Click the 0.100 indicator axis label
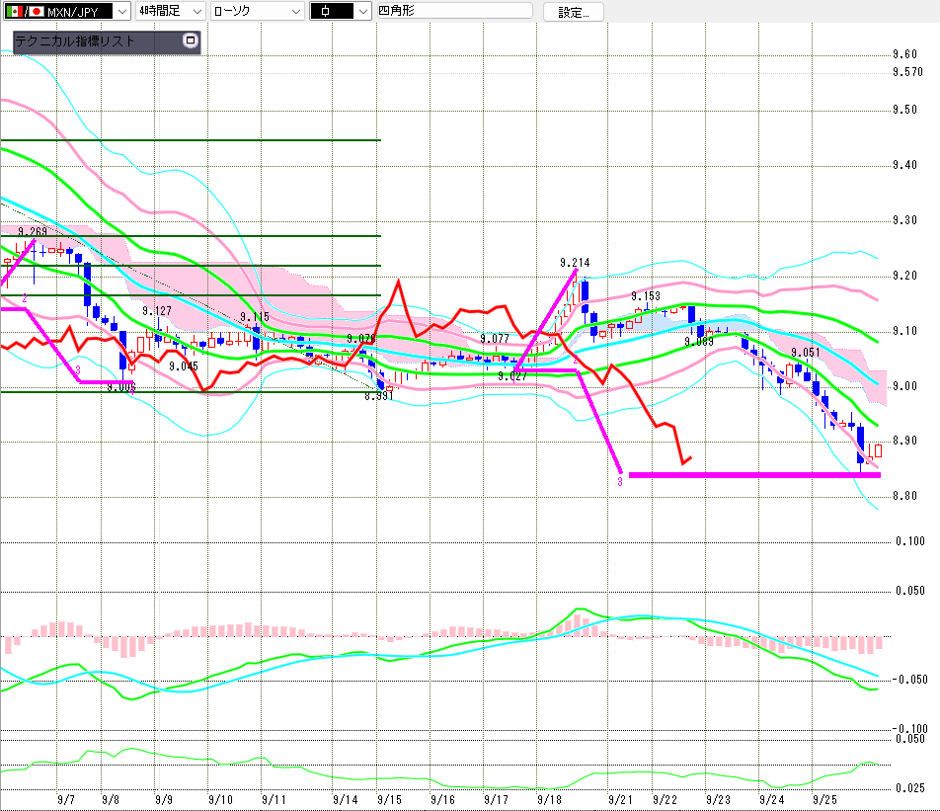Screen dimensions: 940x811 click(x=910, y=541)
